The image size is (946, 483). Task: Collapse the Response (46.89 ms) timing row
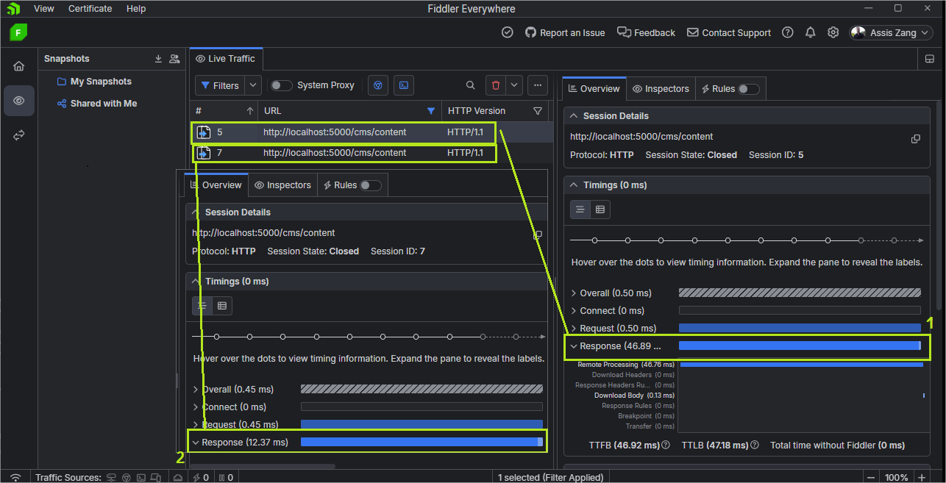(x=574, y=346)
